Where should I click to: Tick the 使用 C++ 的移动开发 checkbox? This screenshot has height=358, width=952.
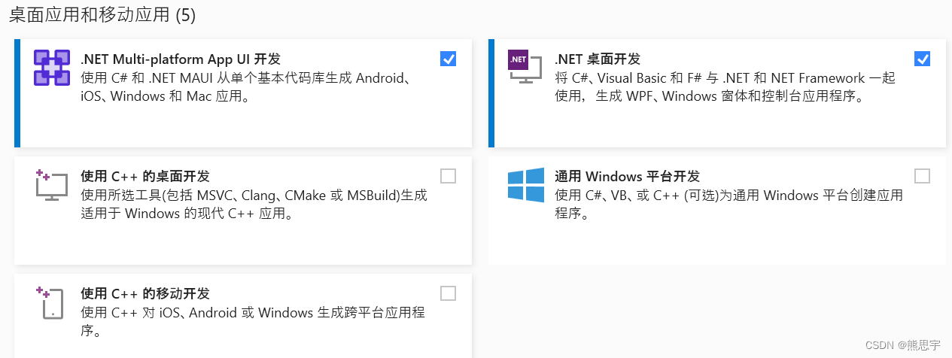tap(448, 293)
